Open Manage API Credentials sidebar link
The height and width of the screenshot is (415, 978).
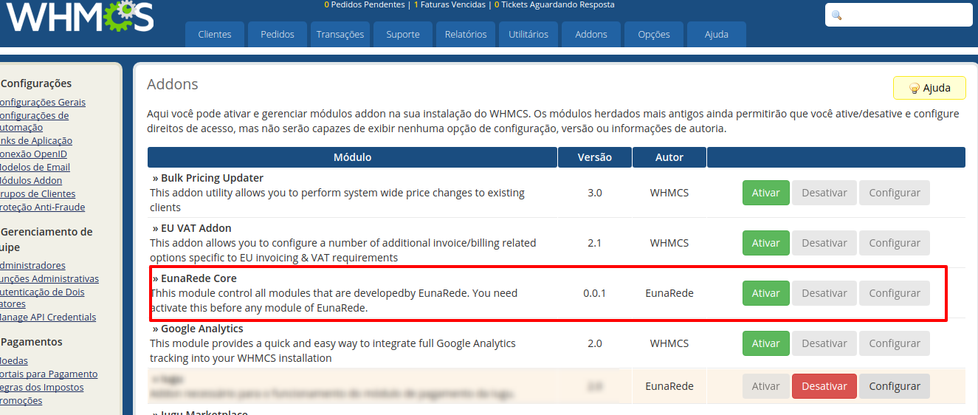click(48, 317)
